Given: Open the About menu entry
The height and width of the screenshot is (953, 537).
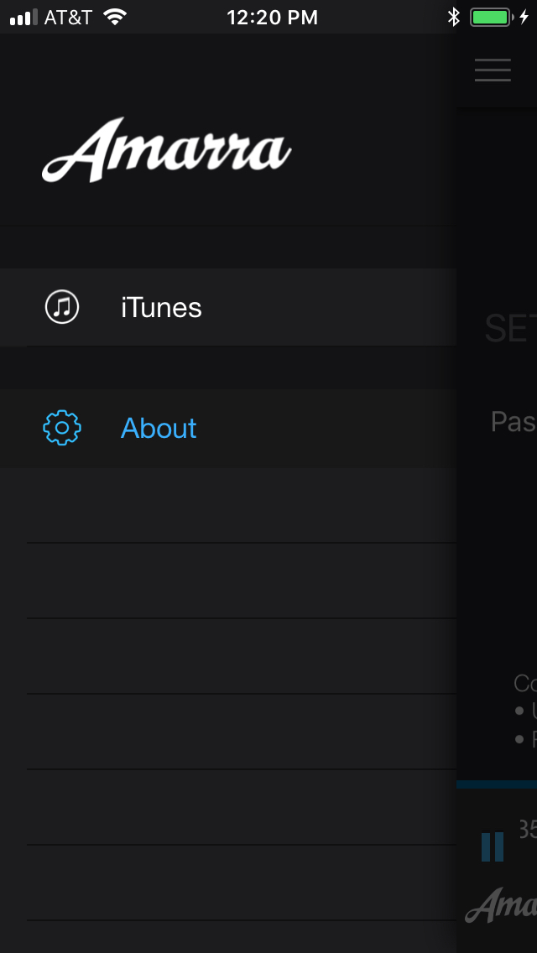Looking at the screenshot, I should point(228,428).
